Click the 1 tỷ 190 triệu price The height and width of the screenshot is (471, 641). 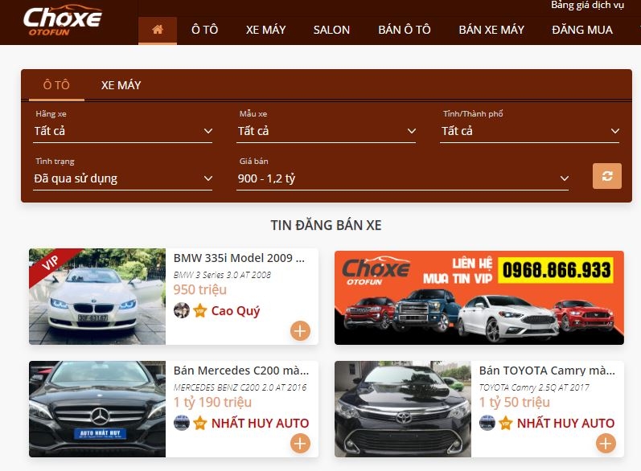coord(212,403)
